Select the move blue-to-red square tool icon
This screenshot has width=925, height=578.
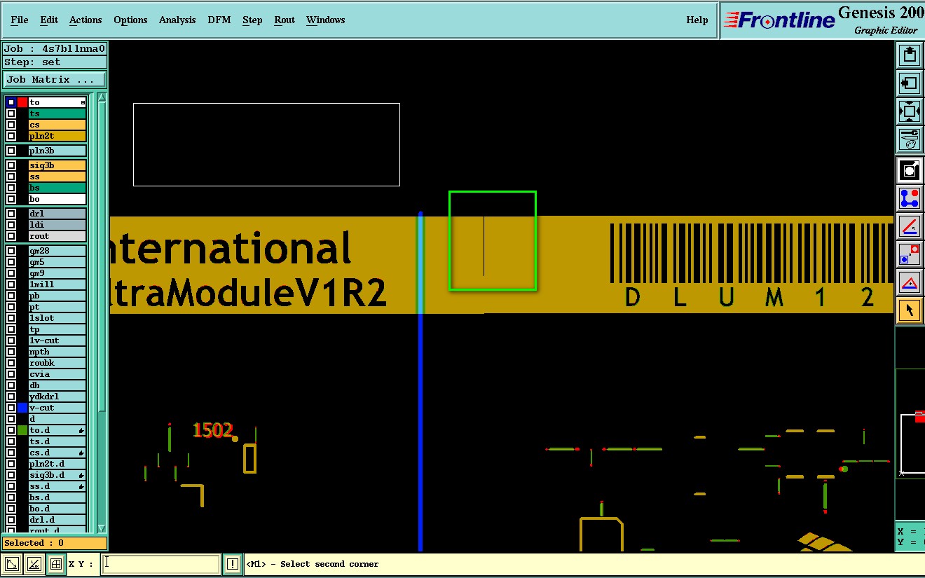click(x=910, y=254)
